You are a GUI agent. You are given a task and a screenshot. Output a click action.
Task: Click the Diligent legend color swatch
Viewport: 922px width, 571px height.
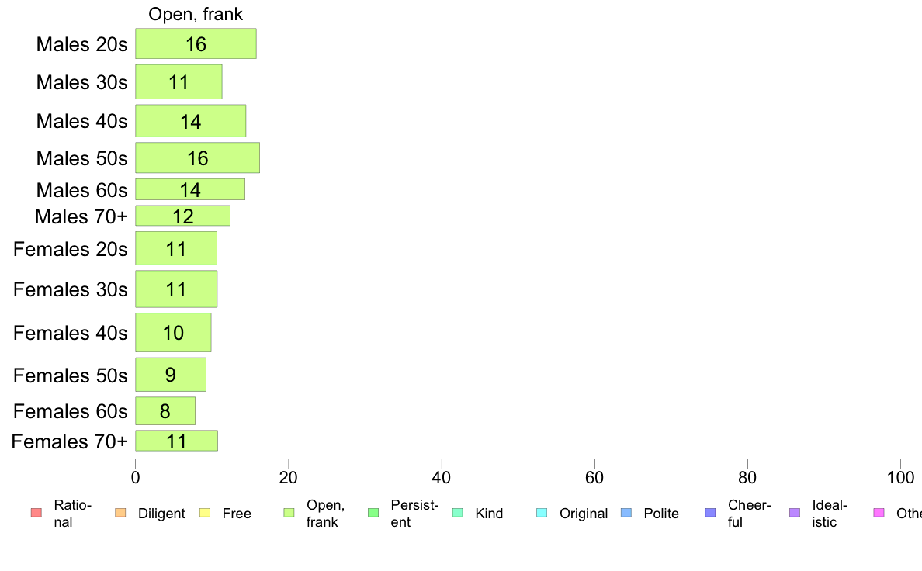click(120, 513)
